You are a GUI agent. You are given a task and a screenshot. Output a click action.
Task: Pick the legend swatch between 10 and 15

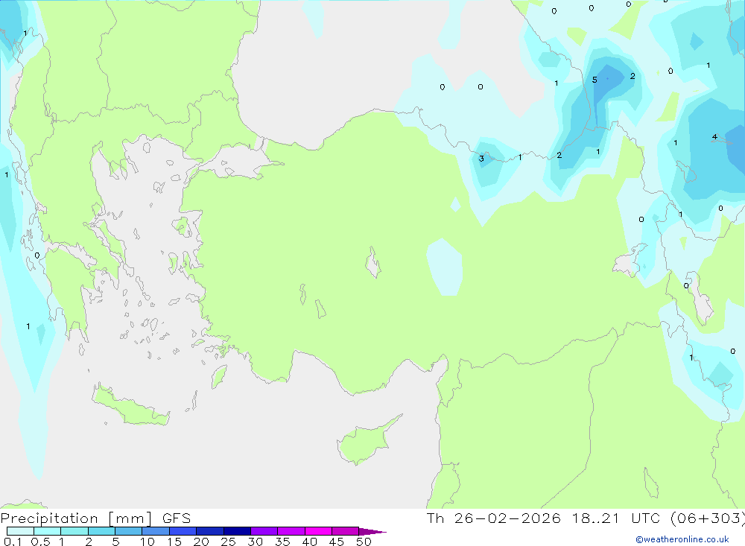[156, 531]
